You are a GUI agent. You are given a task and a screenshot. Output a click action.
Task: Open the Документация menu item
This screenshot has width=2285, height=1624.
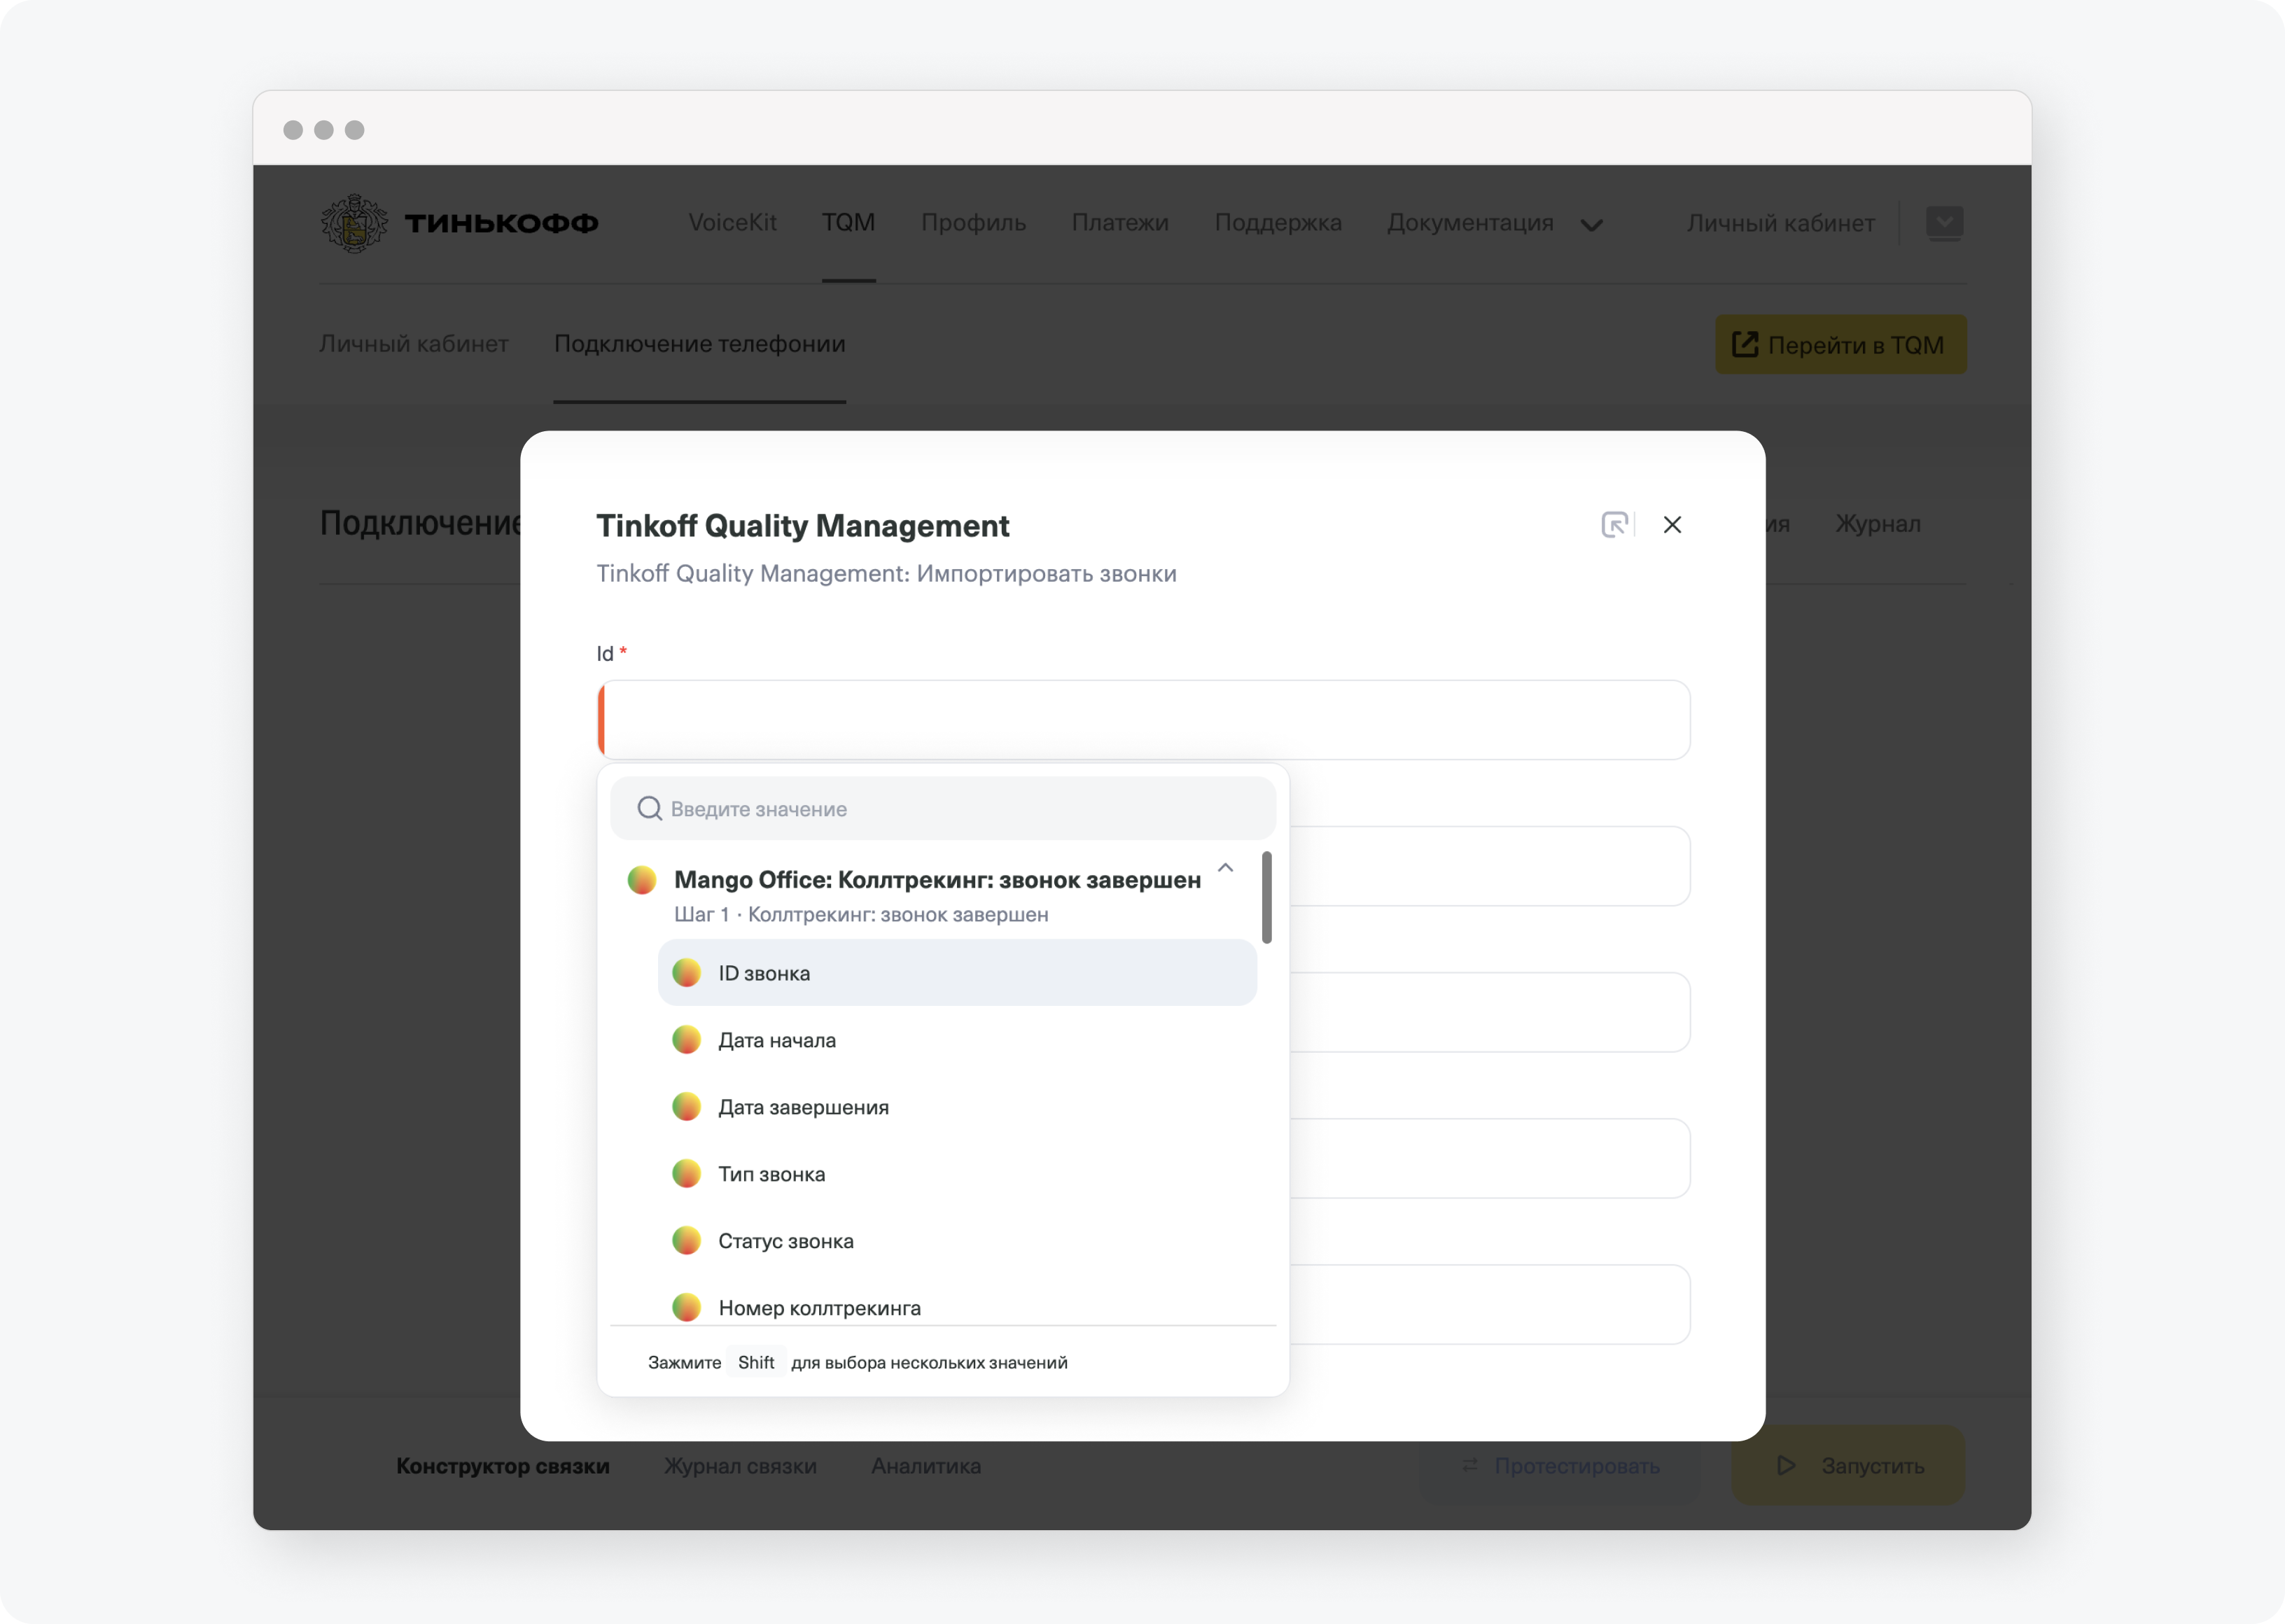point(1470,223)
